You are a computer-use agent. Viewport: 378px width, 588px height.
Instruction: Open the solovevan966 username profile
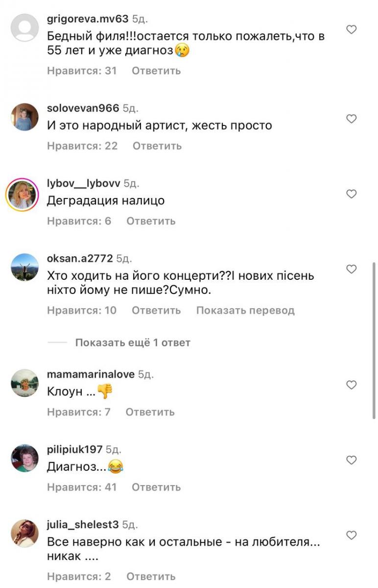[x=83, y=108]
